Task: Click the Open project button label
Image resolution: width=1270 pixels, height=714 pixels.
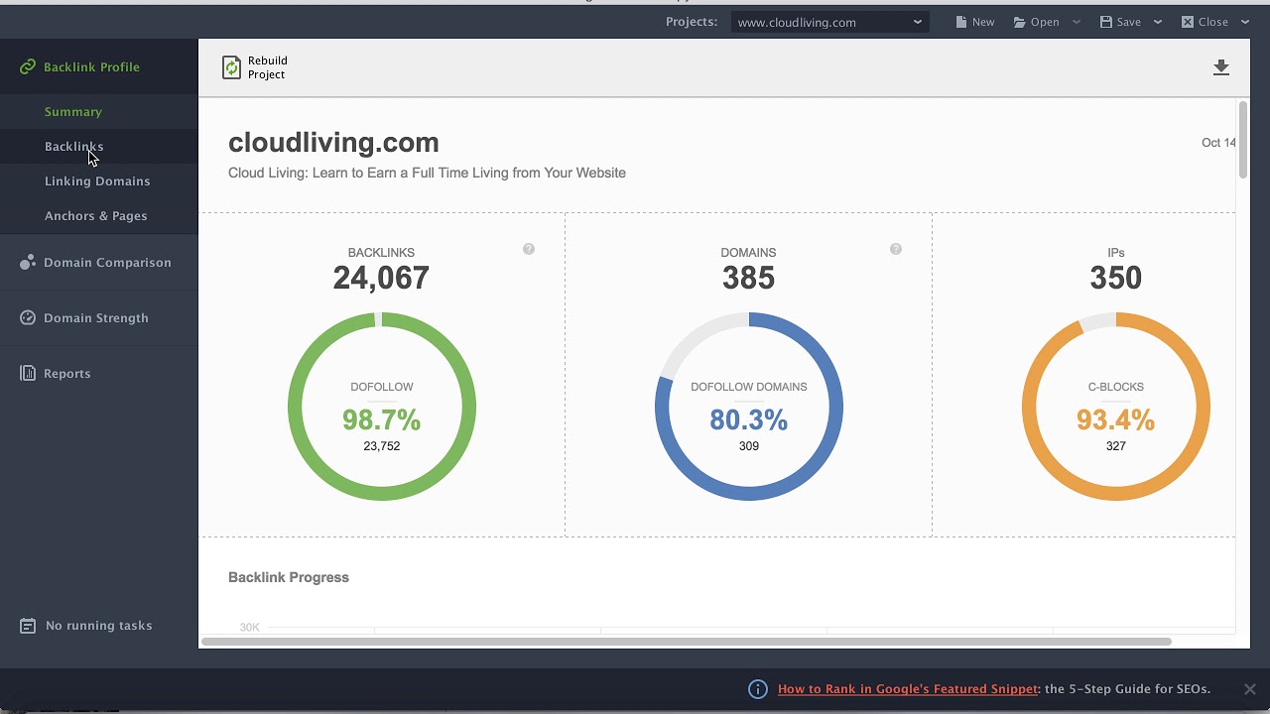Action: tap(1045, 22)
